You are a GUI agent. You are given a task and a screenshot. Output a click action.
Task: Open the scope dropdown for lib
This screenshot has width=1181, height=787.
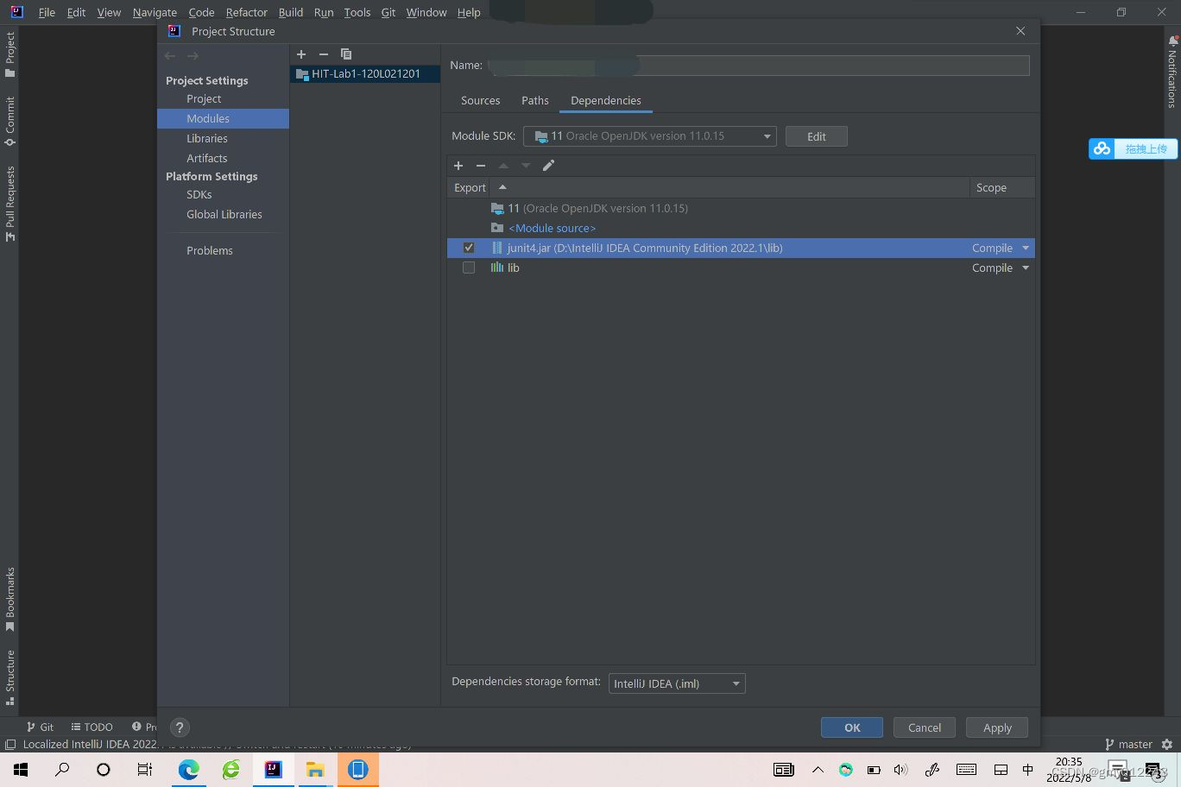point(1026,268)
